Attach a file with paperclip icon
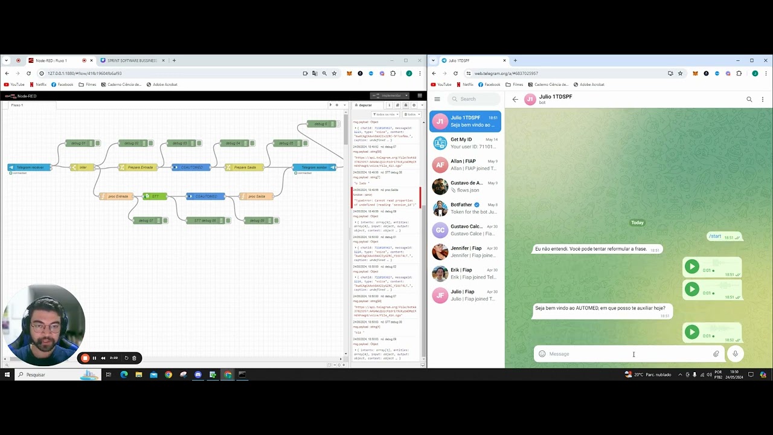Screen dimensions: 773x435 click(716, 354)
